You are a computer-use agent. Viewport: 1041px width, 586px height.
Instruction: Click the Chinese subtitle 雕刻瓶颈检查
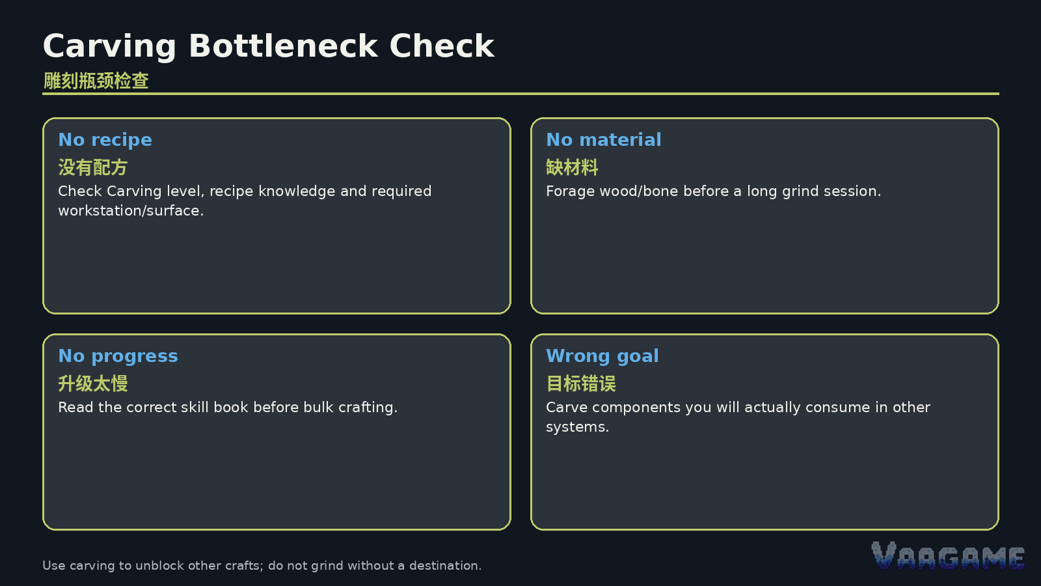[96, 81]
